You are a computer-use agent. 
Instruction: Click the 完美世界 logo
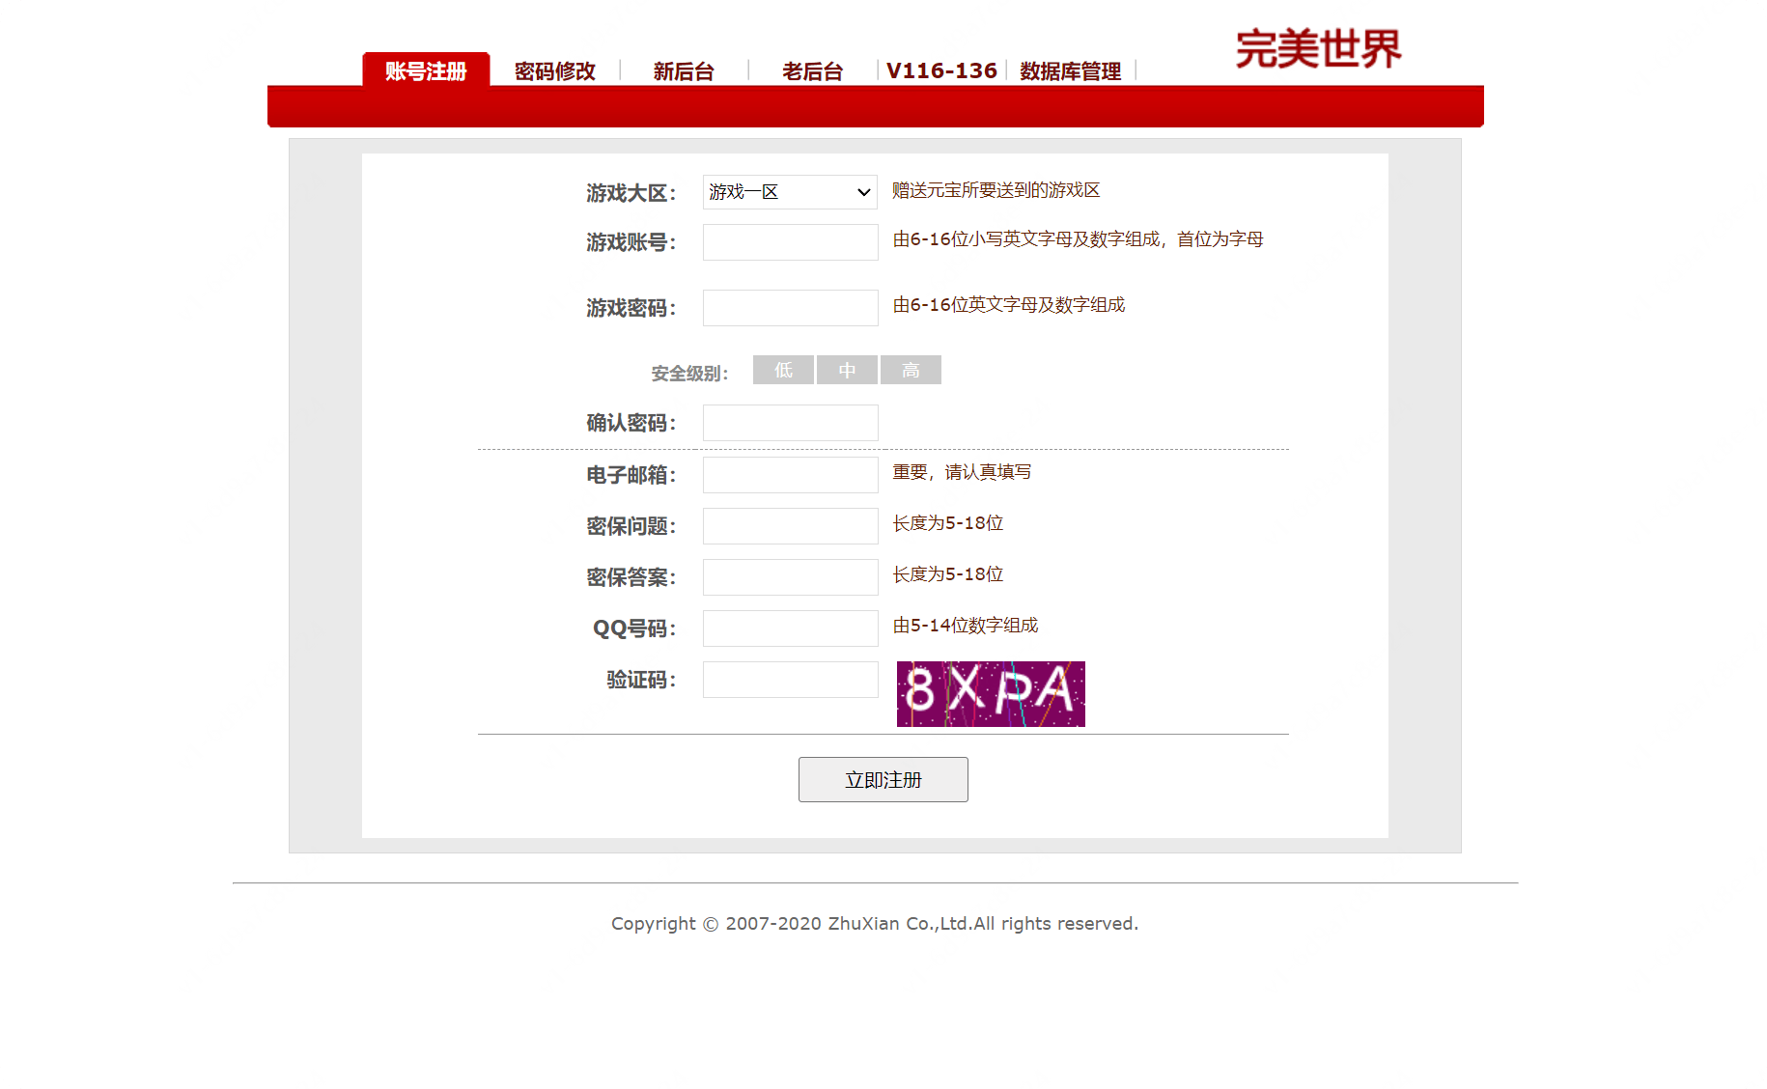point(1319,49)
